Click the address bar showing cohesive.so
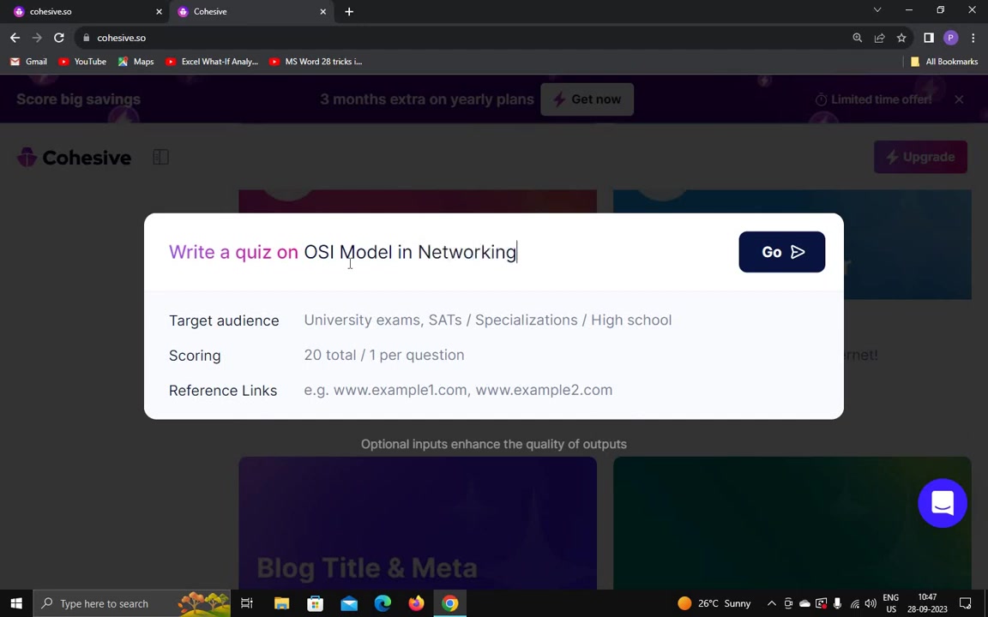The image size is (988, 617). coord(467,38)
